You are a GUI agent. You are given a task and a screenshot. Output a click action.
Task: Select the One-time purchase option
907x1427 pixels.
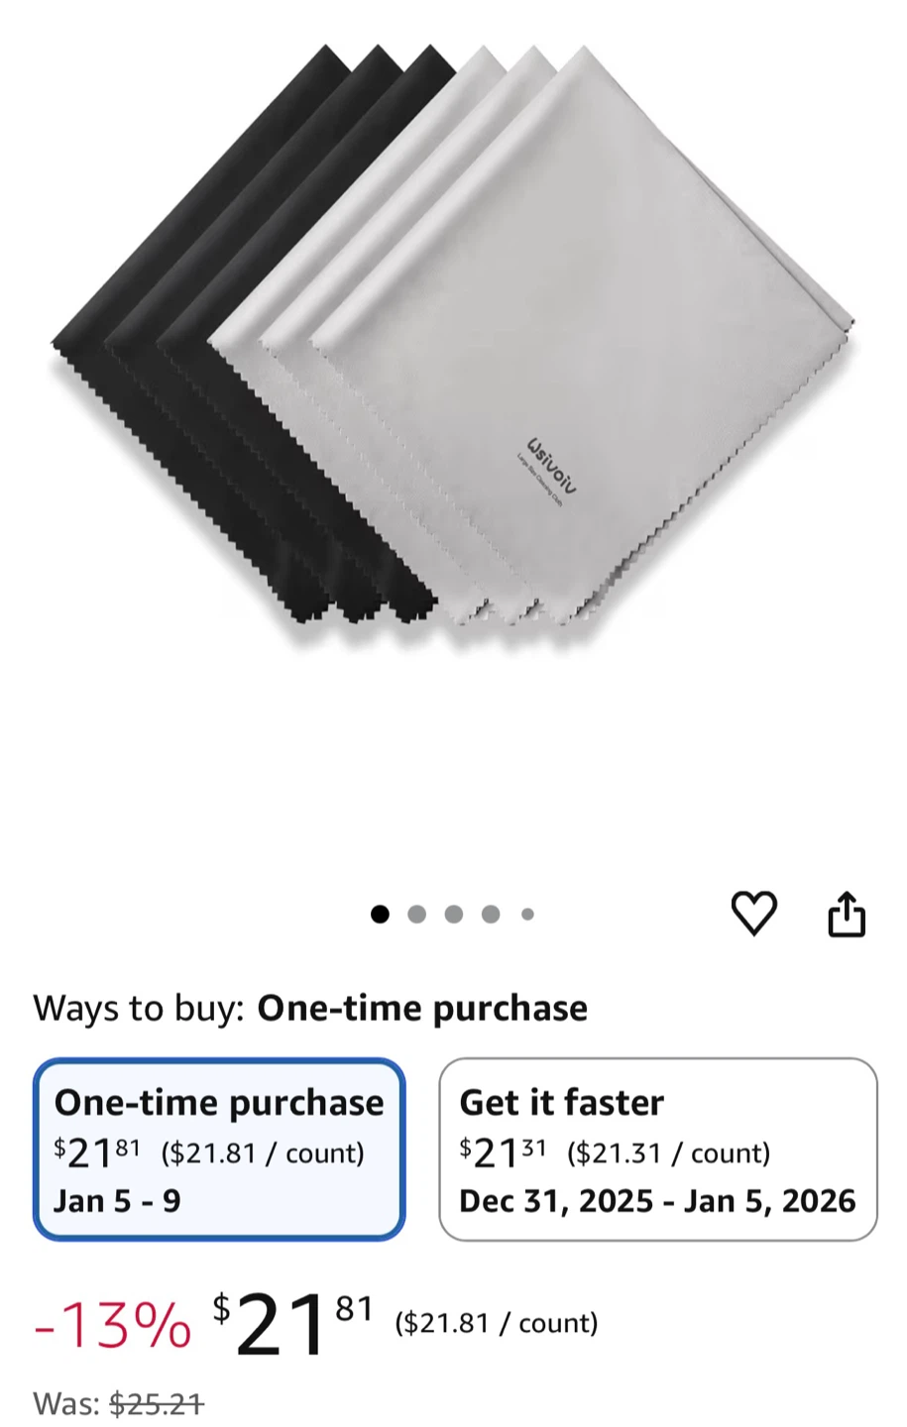point(219,1150)
